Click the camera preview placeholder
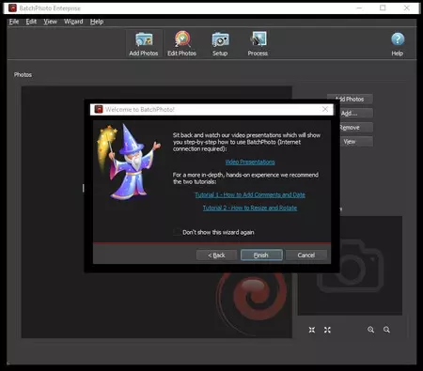The image size is (423, 371). pos(350,266)
